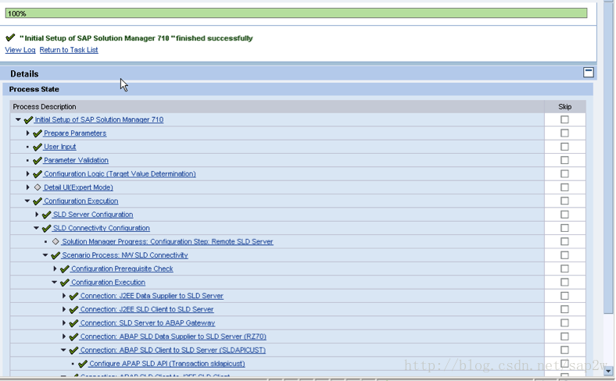Screen dimensions: 616x381
Task: Tick Skip checkbox for ABAP SLD Data Supplier (RZ70)
Action: pos(564,336)
